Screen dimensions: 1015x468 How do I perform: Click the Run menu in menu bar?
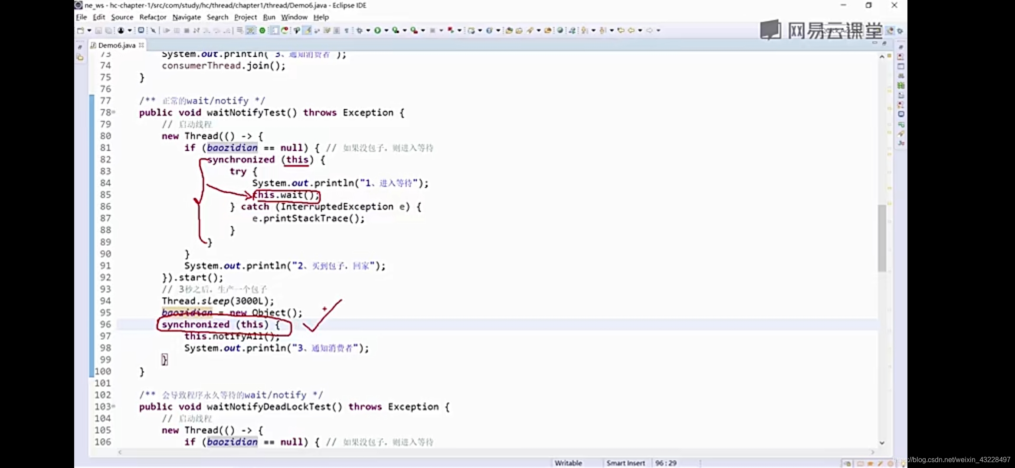[269, 17]
